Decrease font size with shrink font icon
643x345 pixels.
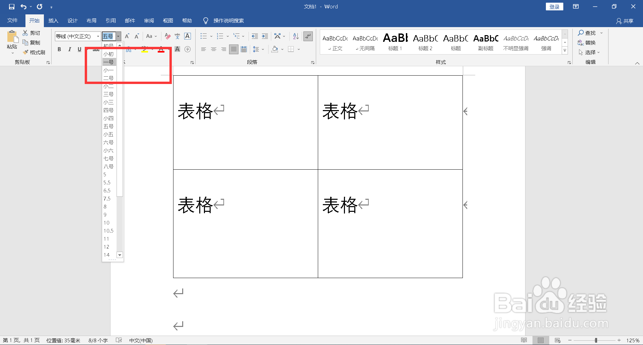(x=137, y=36)
